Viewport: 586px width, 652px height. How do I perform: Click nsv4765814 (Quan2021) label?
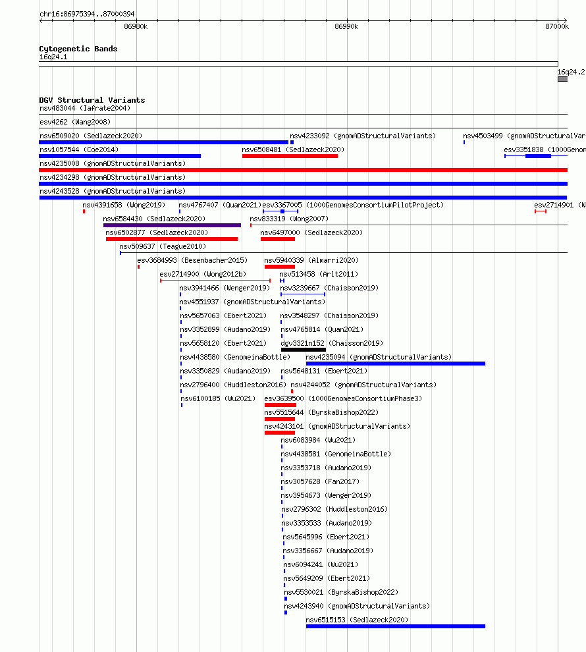322,329
